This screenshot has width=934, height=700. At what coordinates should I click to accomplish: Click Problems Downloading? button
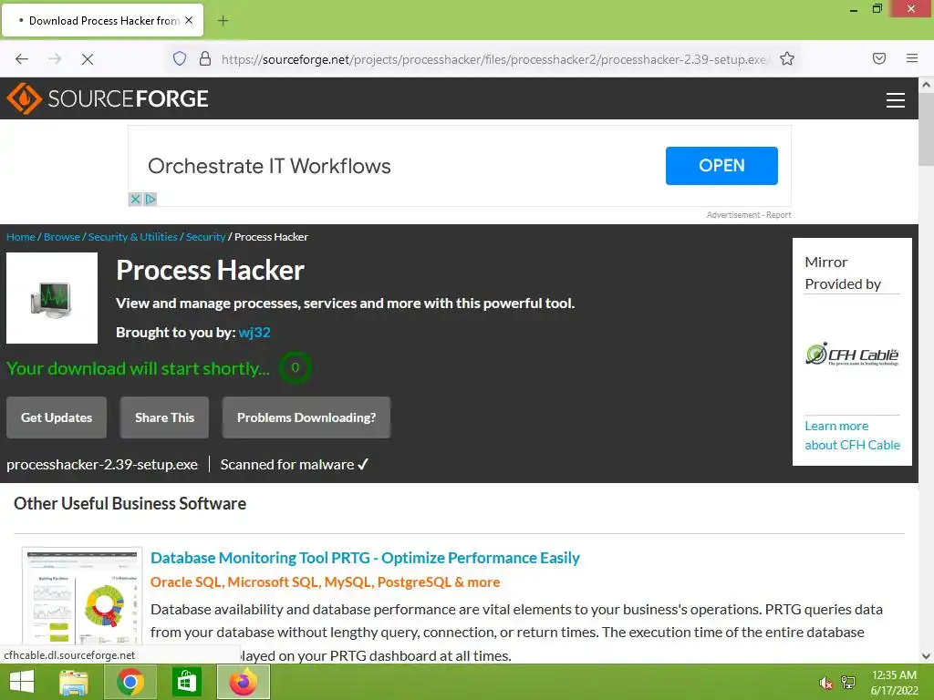pyautogui.click(x=306, y=417)
